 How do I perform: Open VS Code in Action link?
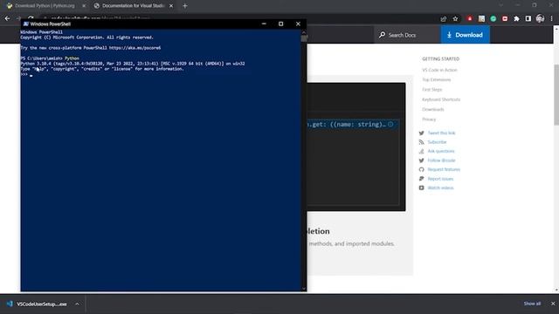tap(439, 70)
